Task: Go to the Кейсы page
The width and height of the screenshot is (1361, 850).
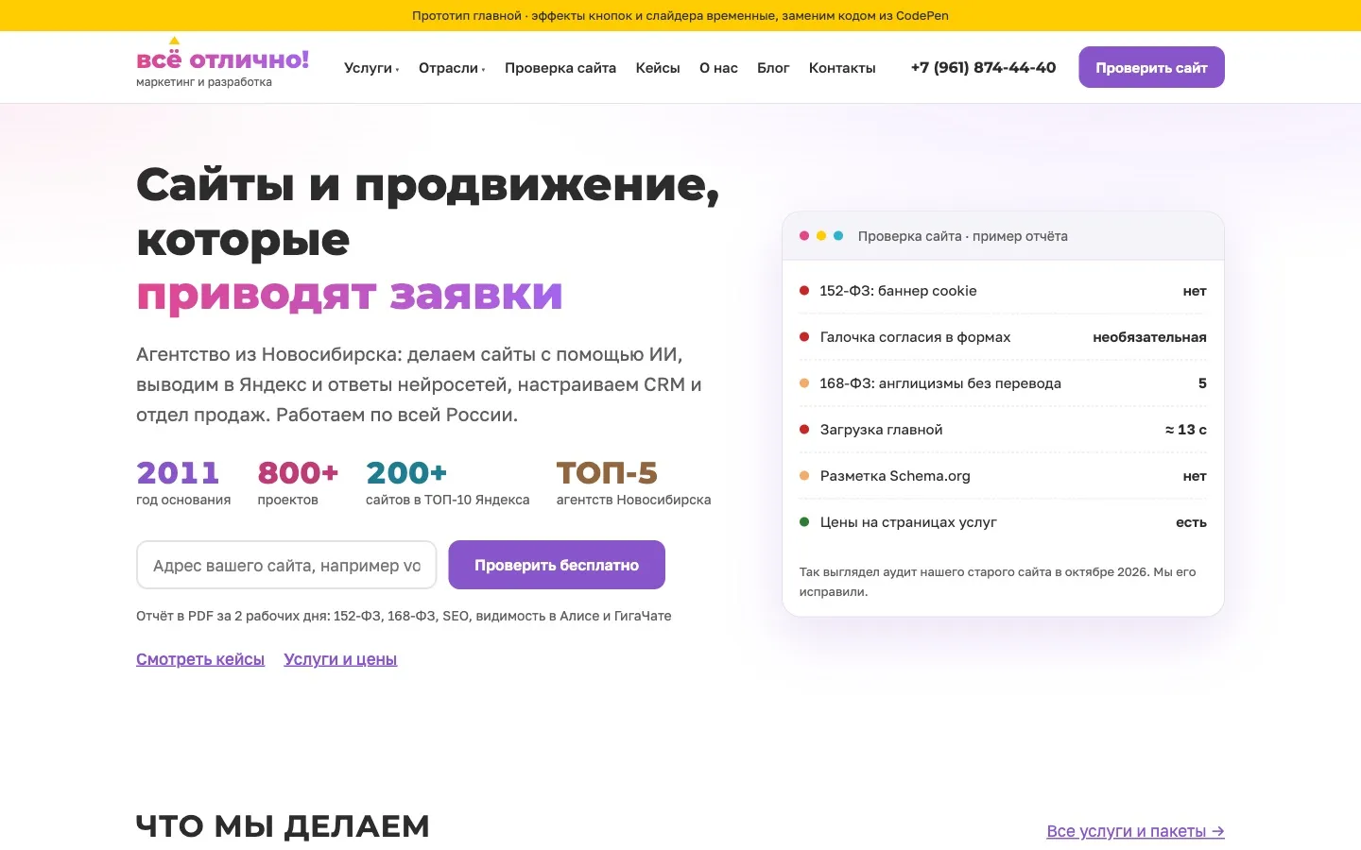Action: [x=658, y=68]
